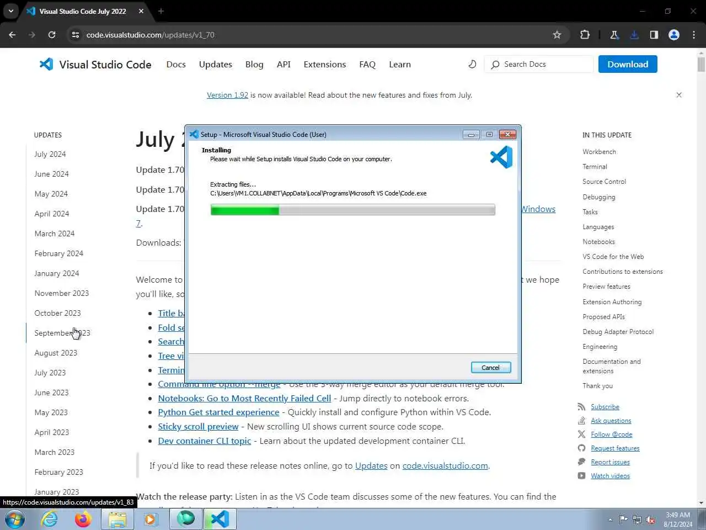Image resolution: width=706 pixels, height=530 pixels.
Task: Open the July 2024 update notes
Action: 50,154
